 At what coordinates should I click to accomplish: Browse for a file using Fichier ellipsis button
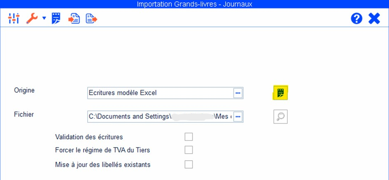coord(238,117)
